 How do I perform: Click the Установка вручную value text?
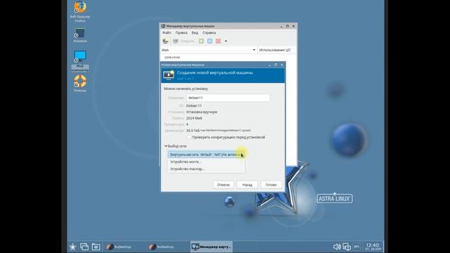(x=202, y=112)
